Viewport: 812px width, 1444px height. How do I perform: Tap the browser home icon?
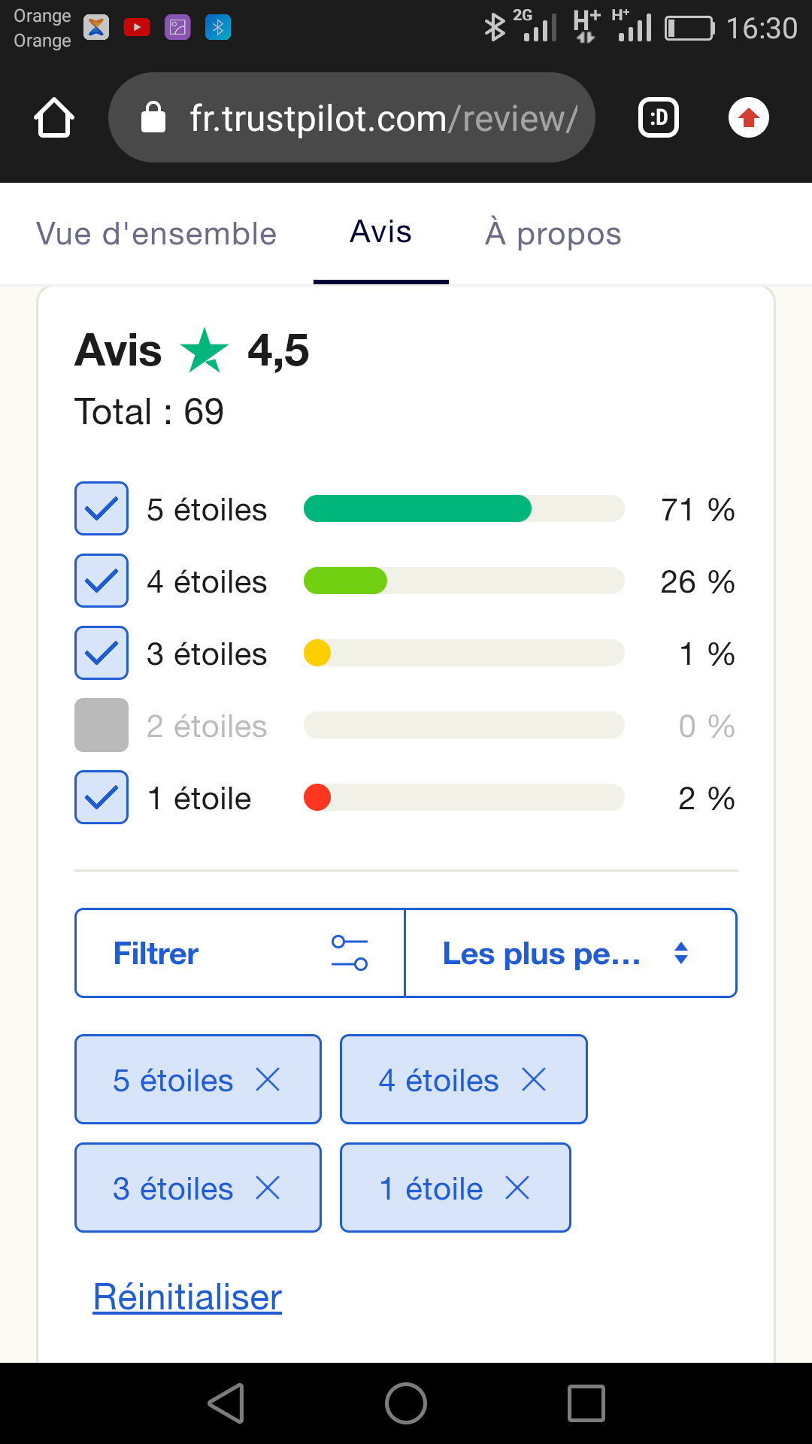coord(54,118)
